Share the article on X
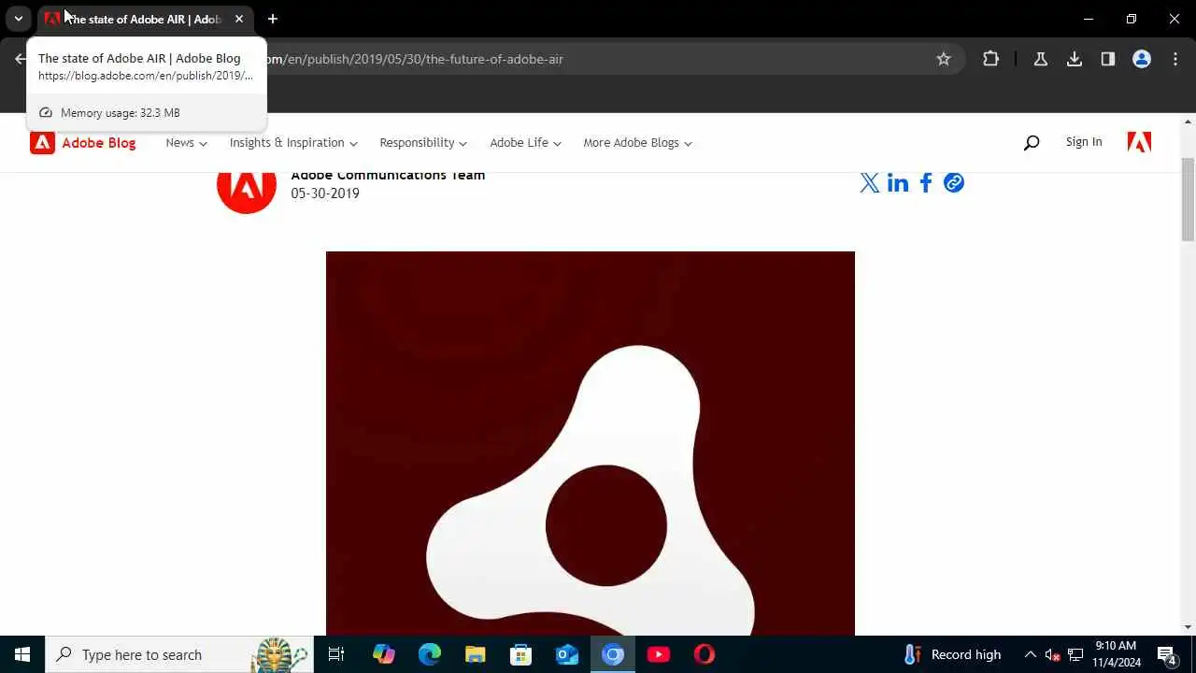Viewport: 1196px width, 673px height. pyautogui.click(x=870, y=182)
